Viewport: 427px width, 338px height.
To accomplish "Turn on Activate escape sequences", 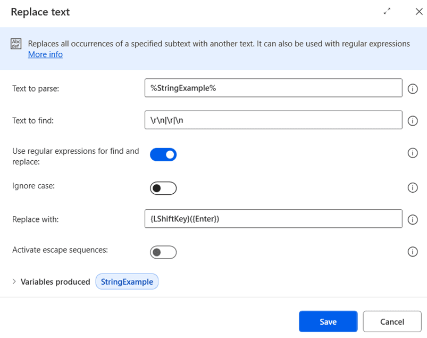I will tap(163, 252).
